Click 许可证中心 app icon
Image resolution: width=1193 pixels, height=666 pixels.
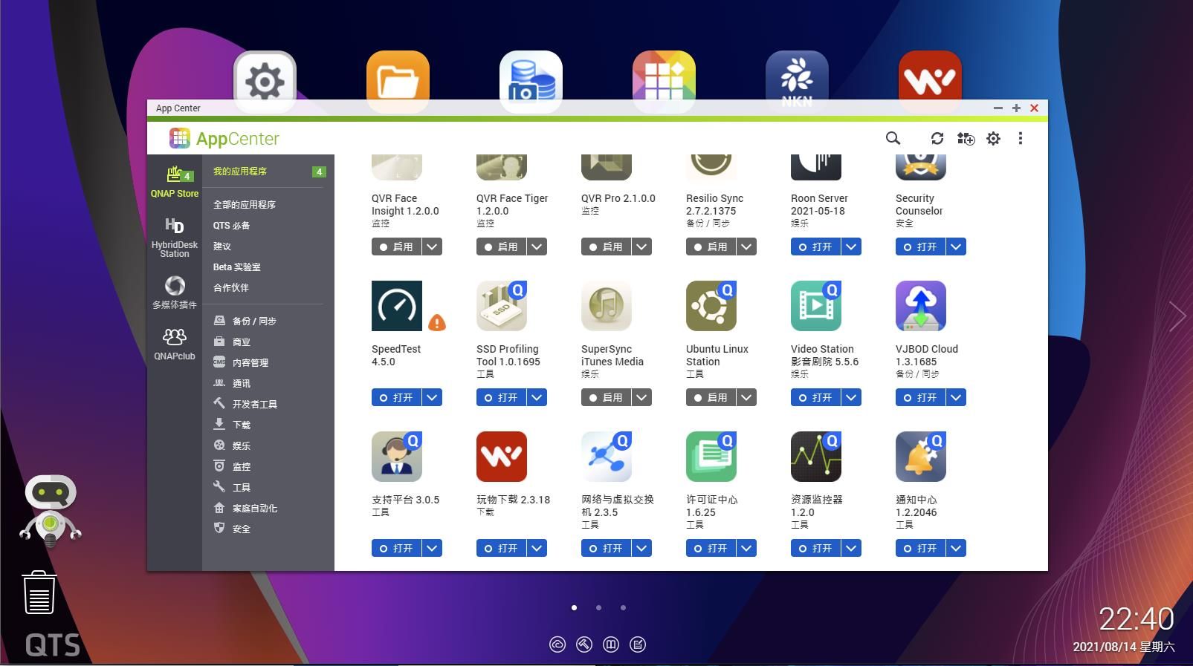pyautogui.click(x=711, y=457)
